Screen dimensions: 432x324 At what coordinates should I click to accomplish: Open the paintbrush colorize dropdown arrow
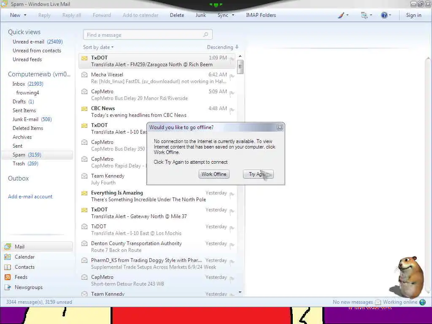(x=347, y=15)
